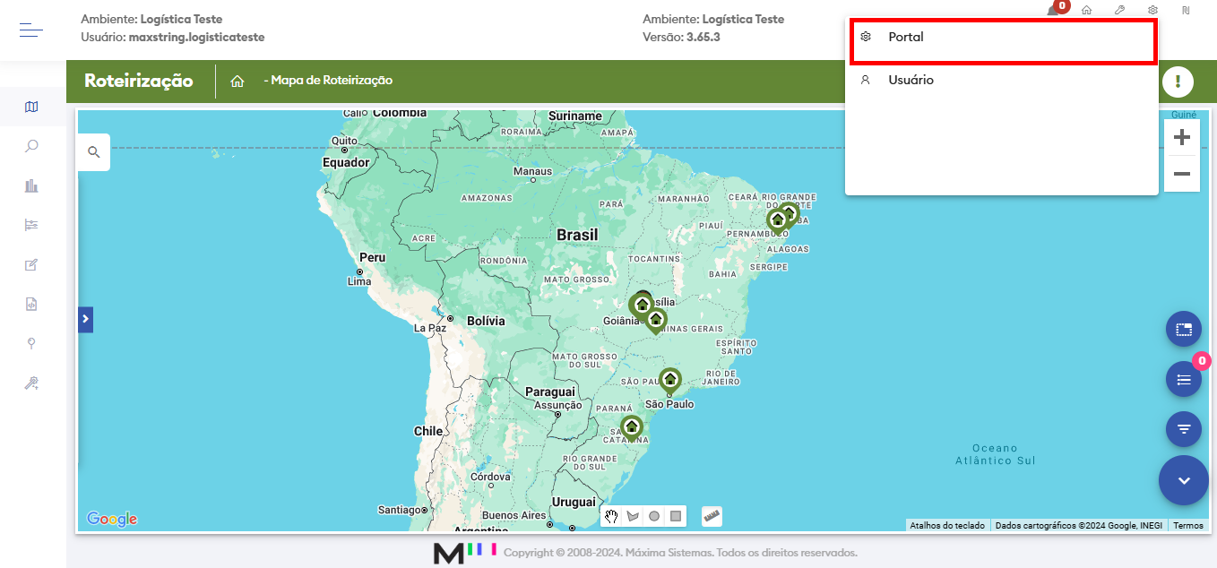1217x568 pixels.
Task: Click the Mapa de Roteirização breadcrumb text
Action: coord(332,81)
